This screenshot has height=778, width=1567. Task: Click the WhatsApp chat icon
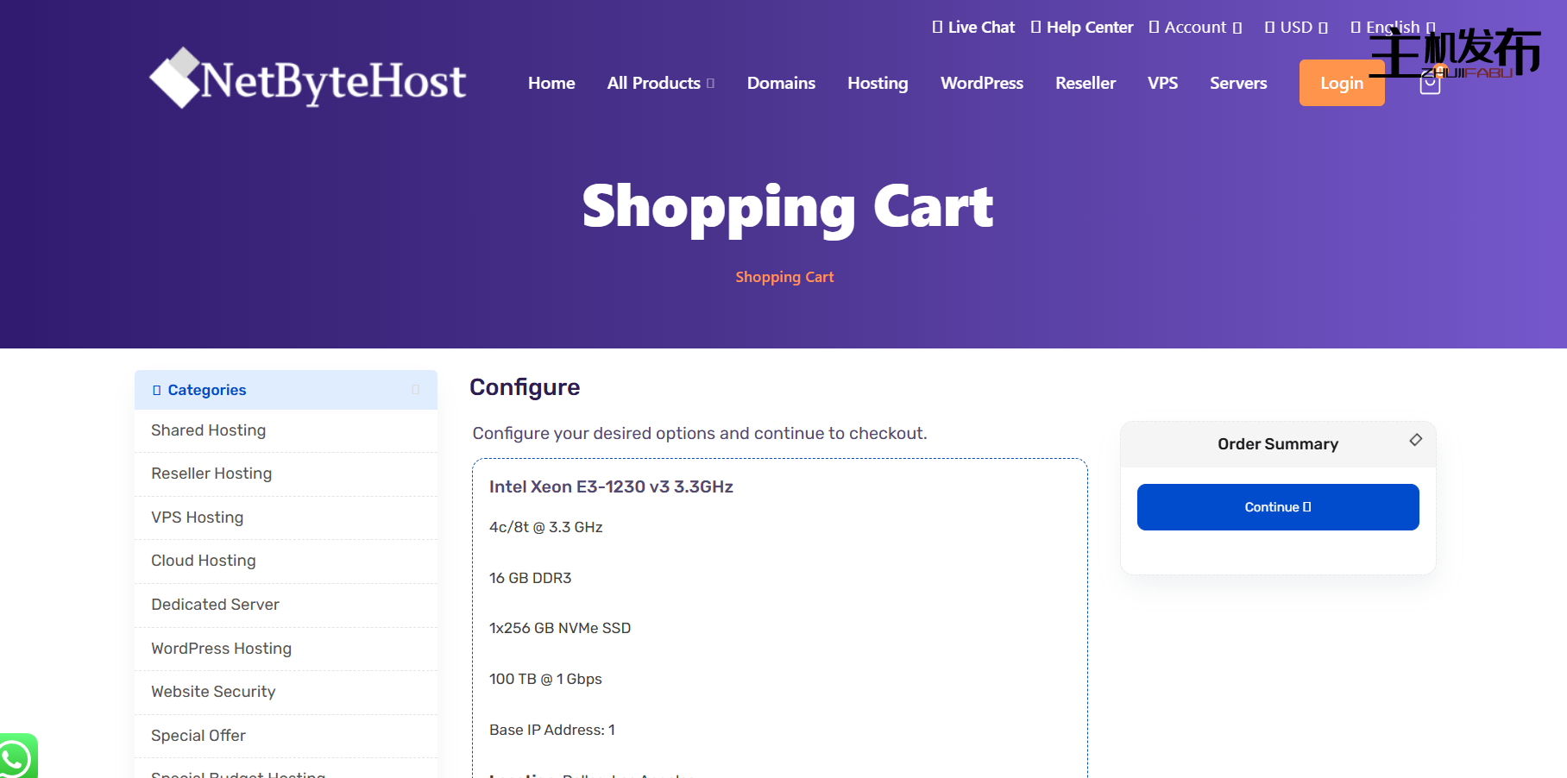click(16, 757)
